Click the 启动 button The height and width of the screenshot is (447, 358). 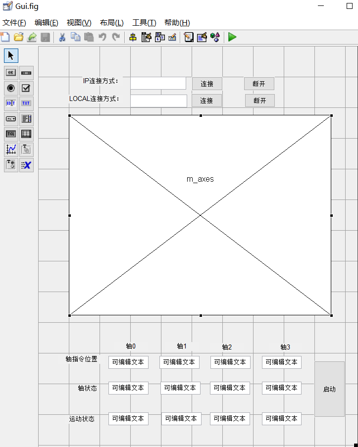coord(329,389)
